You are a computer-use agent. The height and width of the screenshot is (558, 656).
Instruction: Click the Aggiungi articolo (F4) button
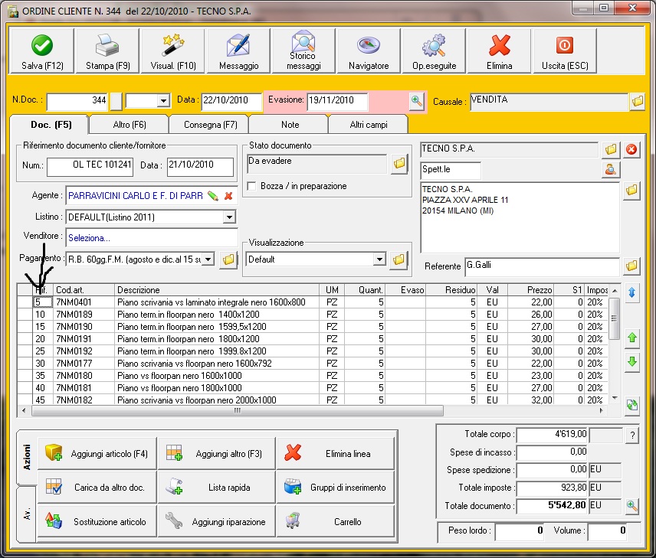click(97, 454)
